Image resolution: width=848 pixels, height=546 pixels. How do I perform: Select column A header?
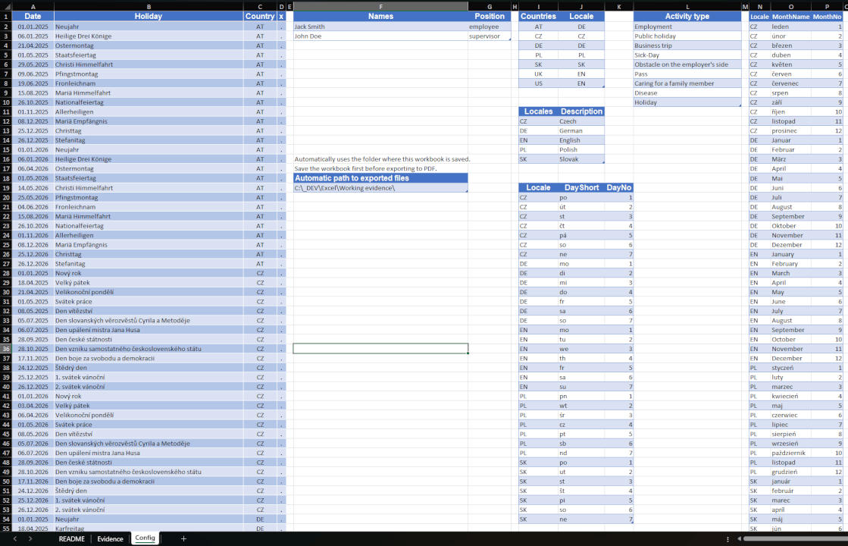[33, 7]
